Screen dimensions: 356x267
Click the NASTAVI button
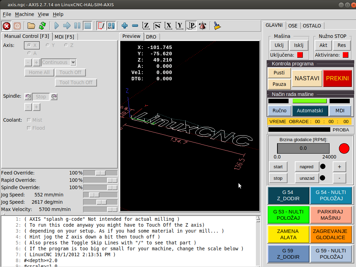(307, 78)
